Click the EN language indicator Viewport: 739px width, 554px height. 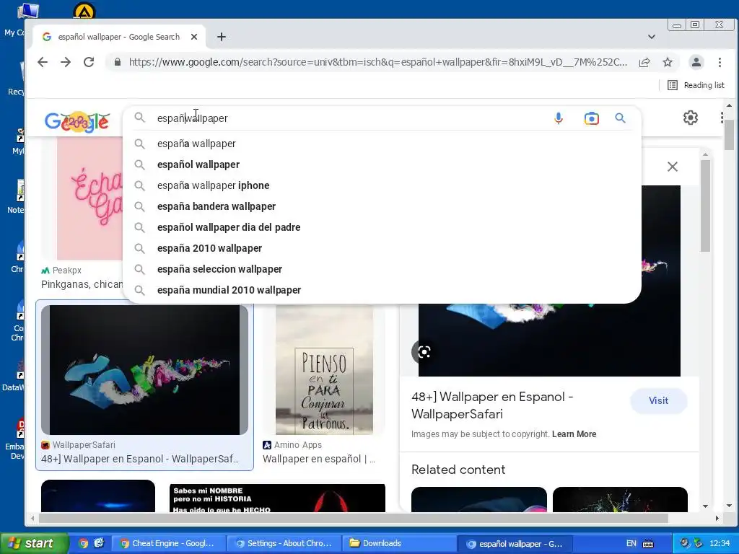(x=631, y=544)
